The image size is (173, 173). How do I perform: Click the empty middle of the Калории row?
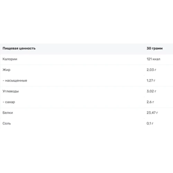pos(81,59)
